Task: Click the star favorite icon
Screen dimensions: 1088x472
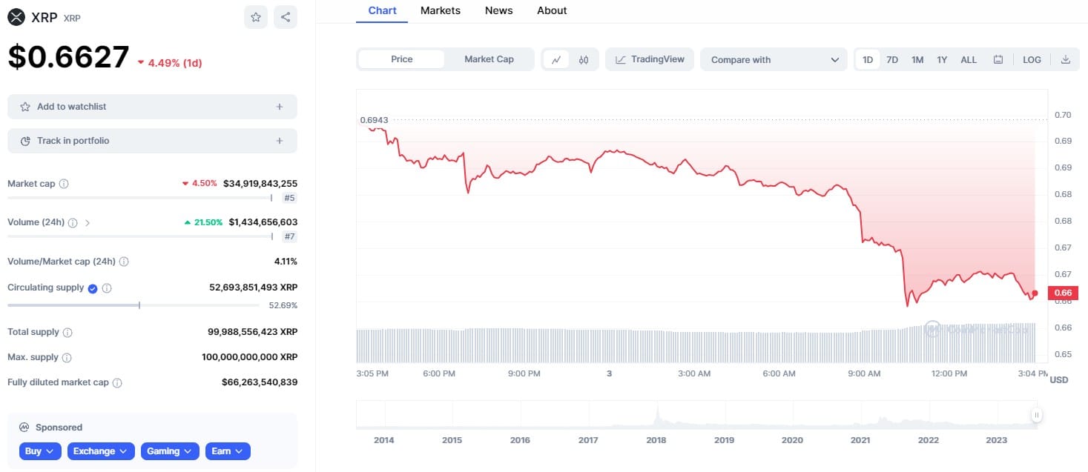Action: (x=256, y=17)
